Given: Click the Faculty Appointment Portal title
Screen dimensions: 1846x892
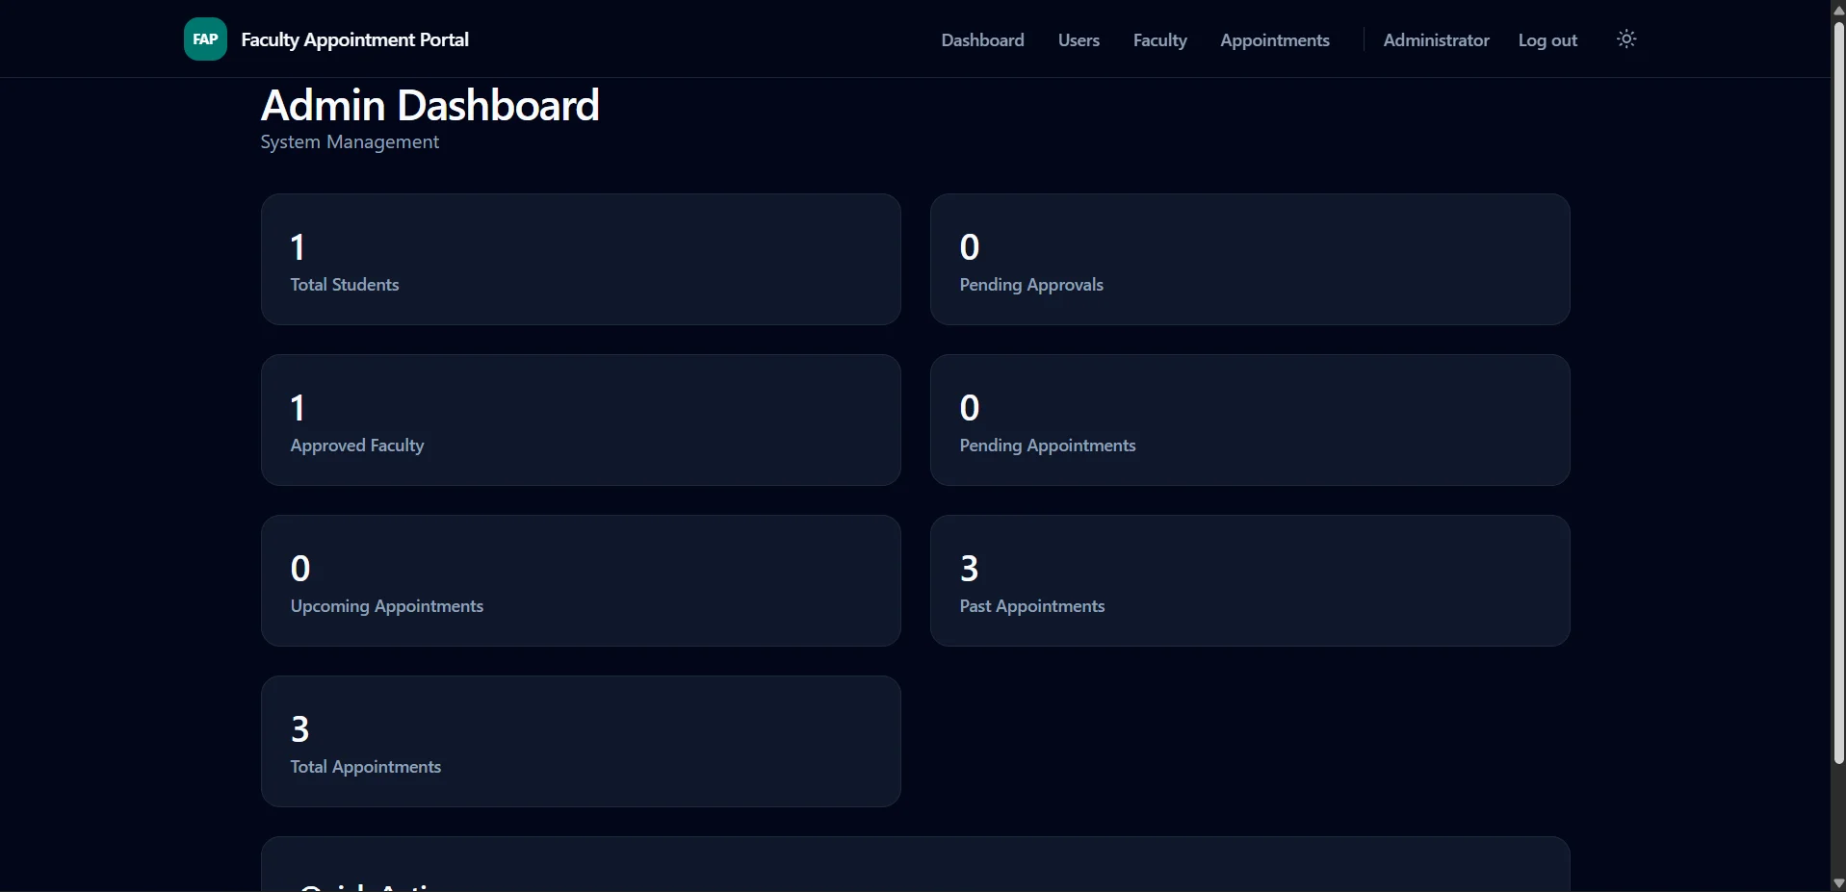Looking at the screenshot, I should pyautogui.click(x=354, y=39).
